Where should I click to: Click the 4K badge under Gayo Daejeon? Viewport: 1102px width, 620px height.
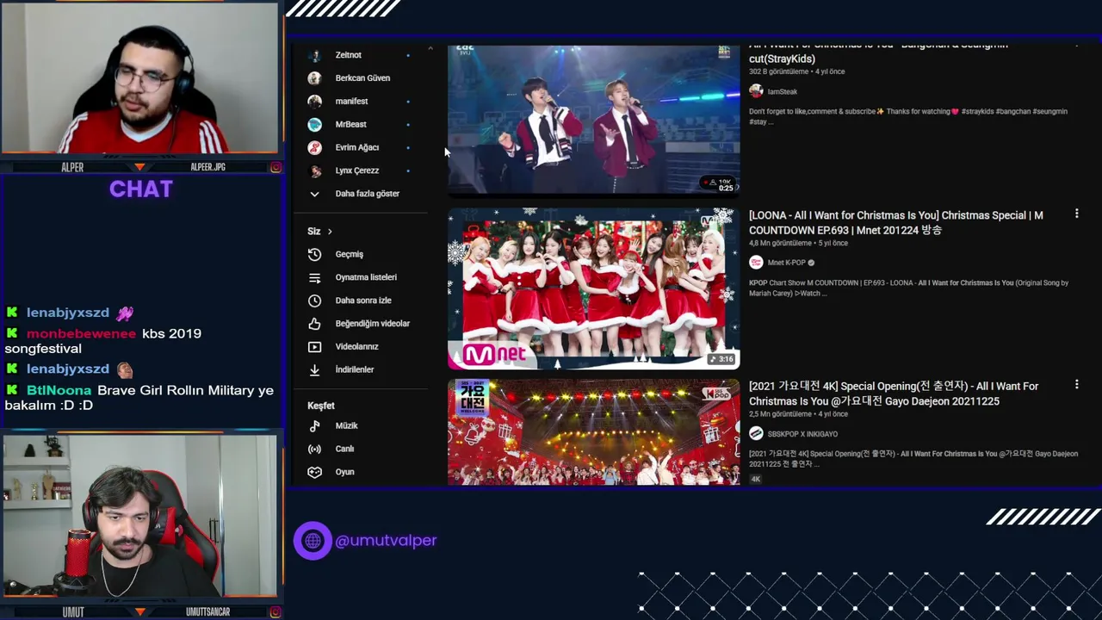click(755, 479)
